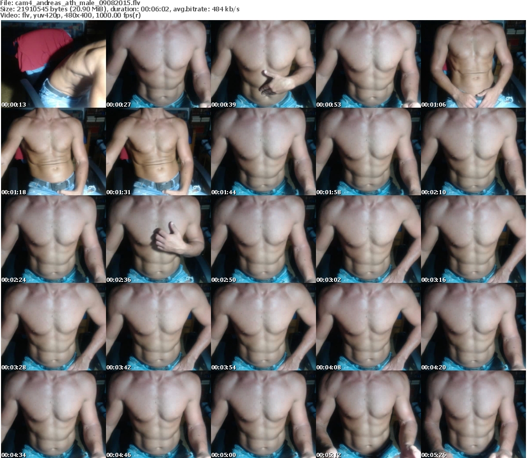The width and height of the screenshot is (527, 458).
Task: Choose the frame stamped 00:02:24
Action: pos(54,239)
